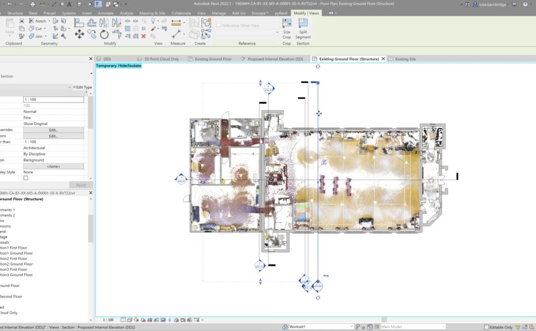Open the Notch dropdown arrow
The width and height of the screenshot is (536, 331).
tap(48, 21)
